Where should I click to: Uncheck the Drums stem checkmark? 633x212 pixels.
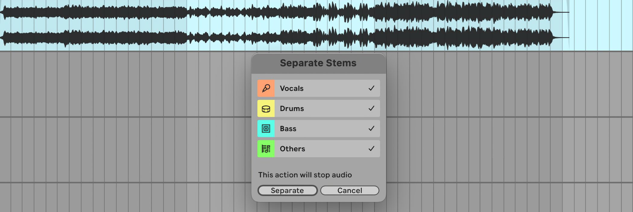(x=371, y=108)
